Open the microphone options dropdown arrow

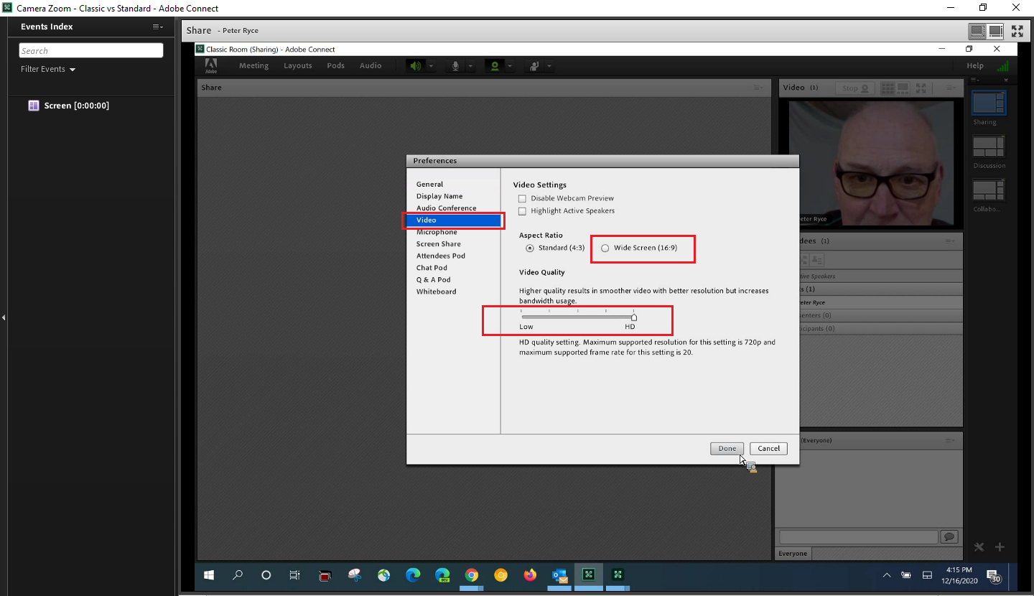pos(470,66)
